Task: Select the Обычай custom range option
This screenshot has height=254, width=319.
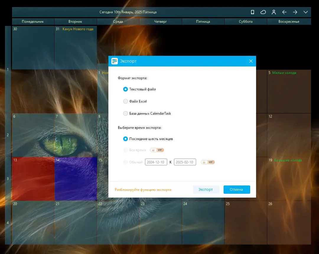Action: [x=133, y=162]
